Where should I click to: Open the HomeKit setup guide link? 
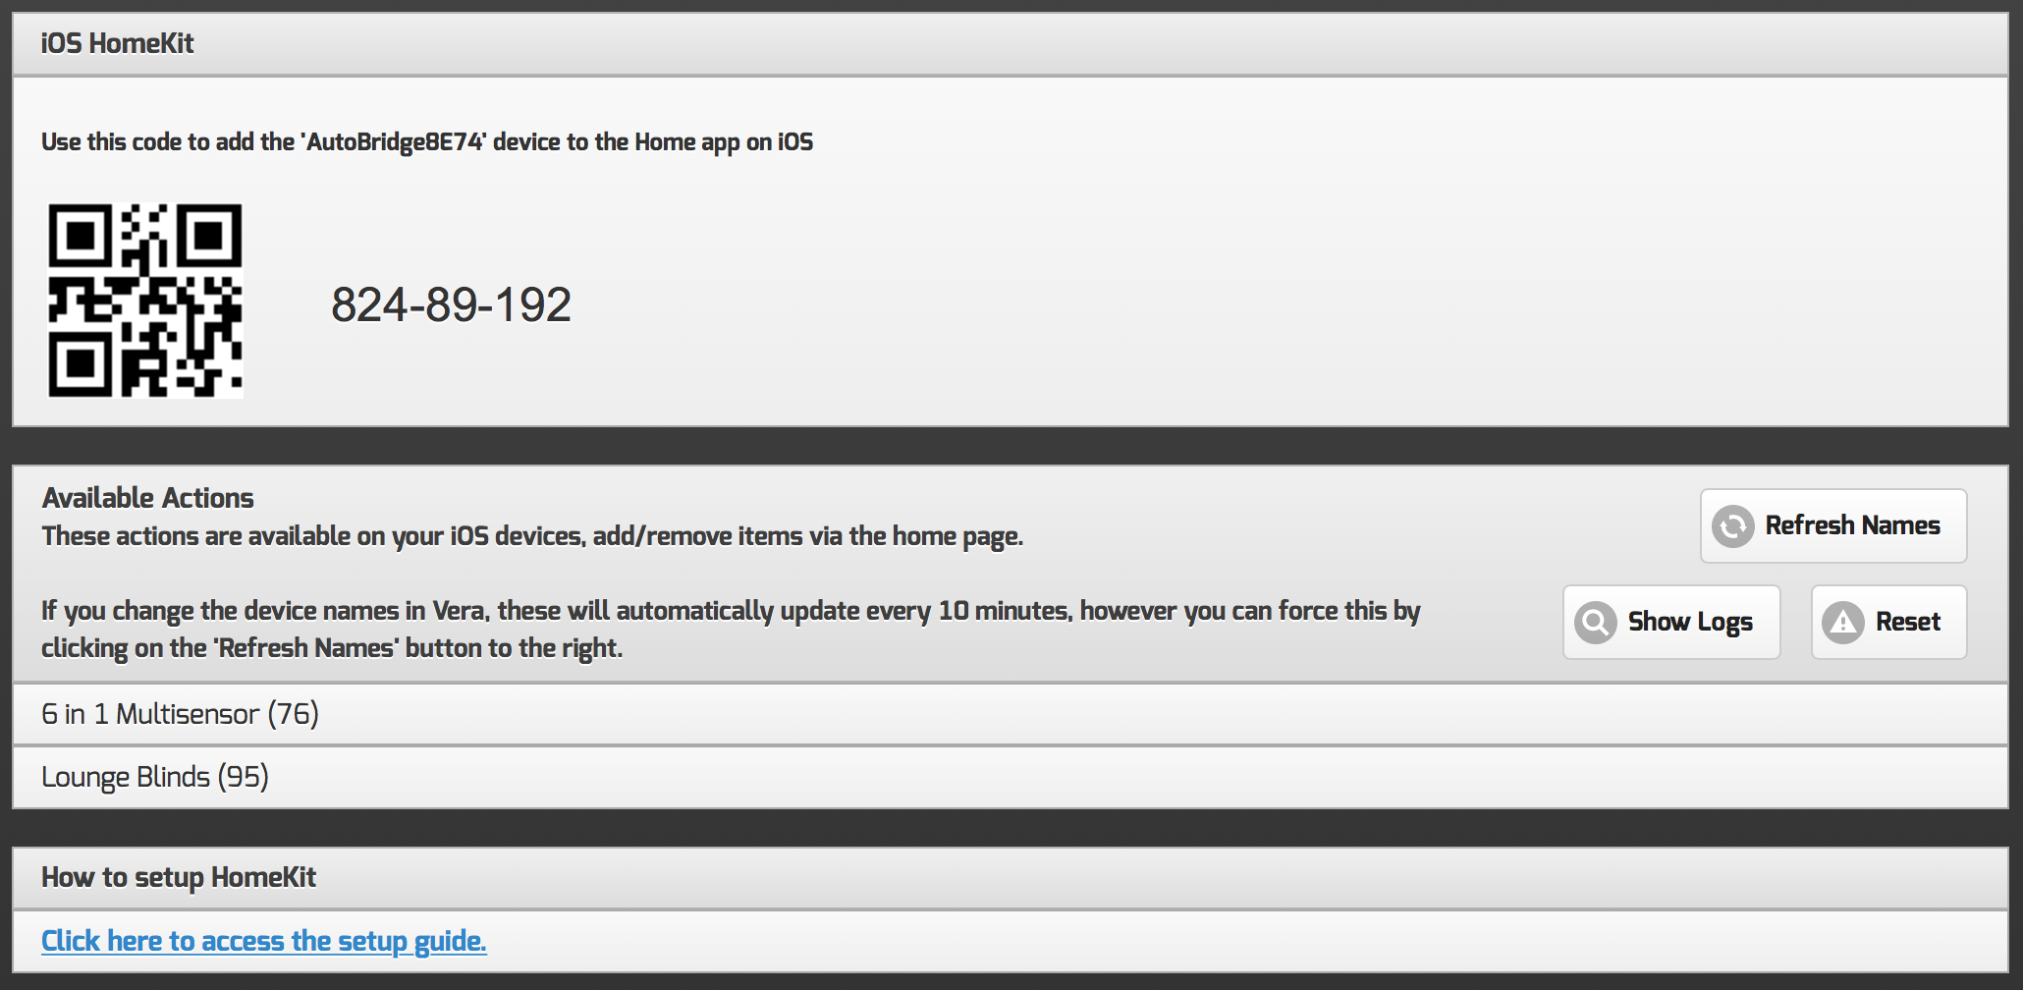tap(263, 941)
